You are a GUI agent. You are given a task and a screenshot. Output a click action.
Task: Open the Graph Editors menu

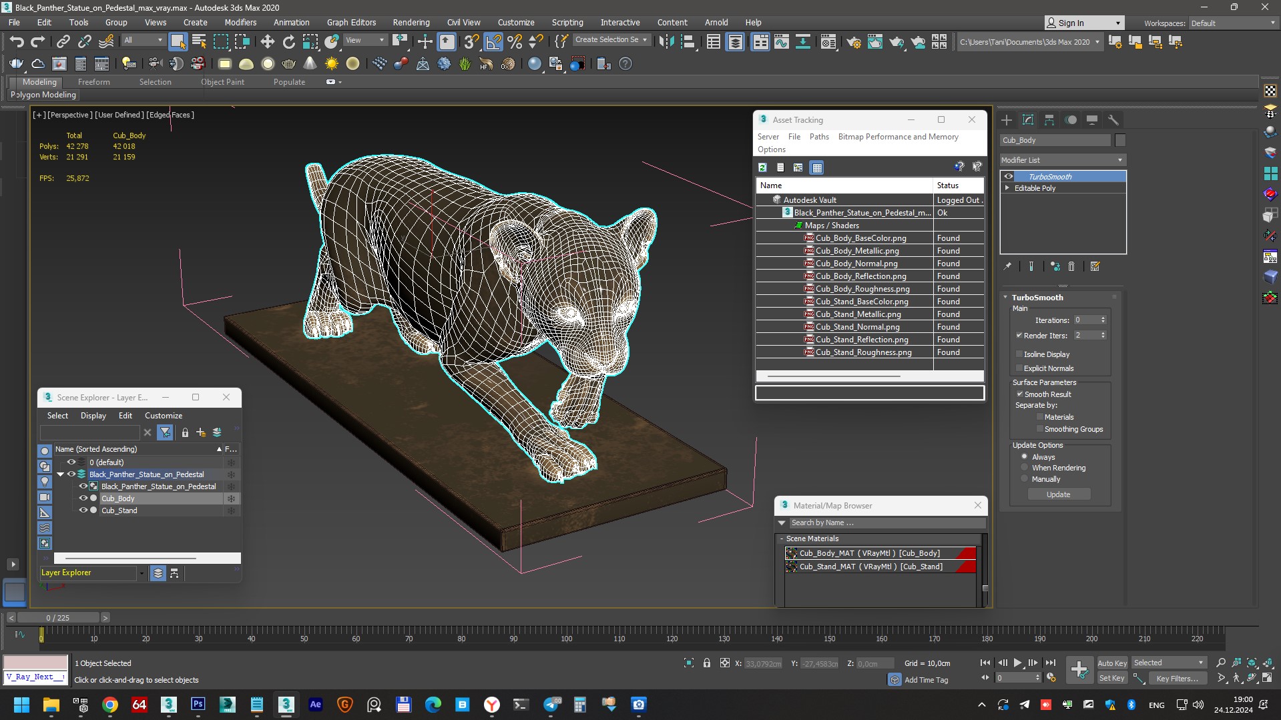point(351,22)
